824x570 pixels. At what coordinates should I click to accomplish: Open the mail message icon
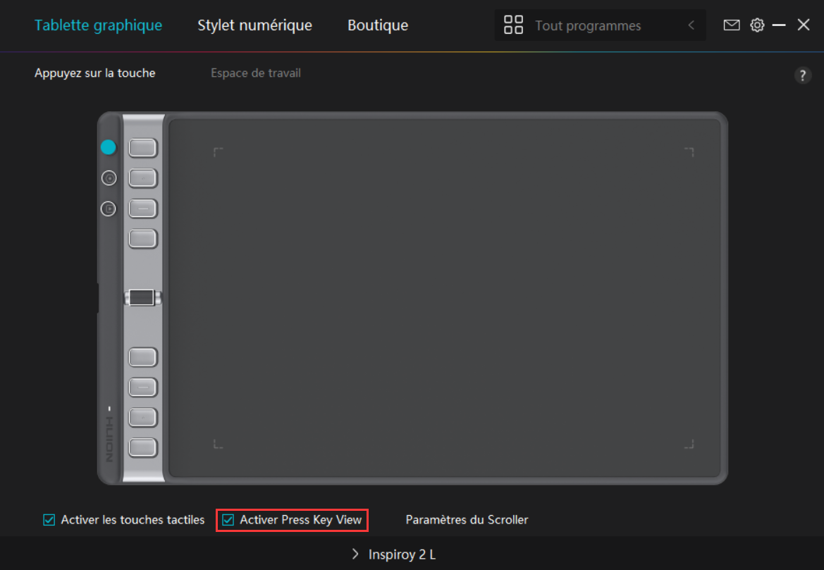click(732, 25)
